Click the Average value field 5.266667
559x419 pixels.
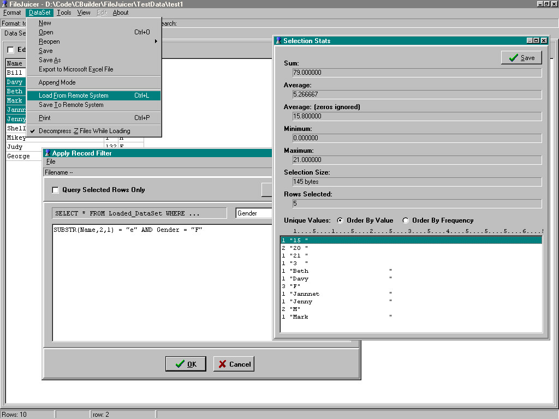(x=417, y=94)
